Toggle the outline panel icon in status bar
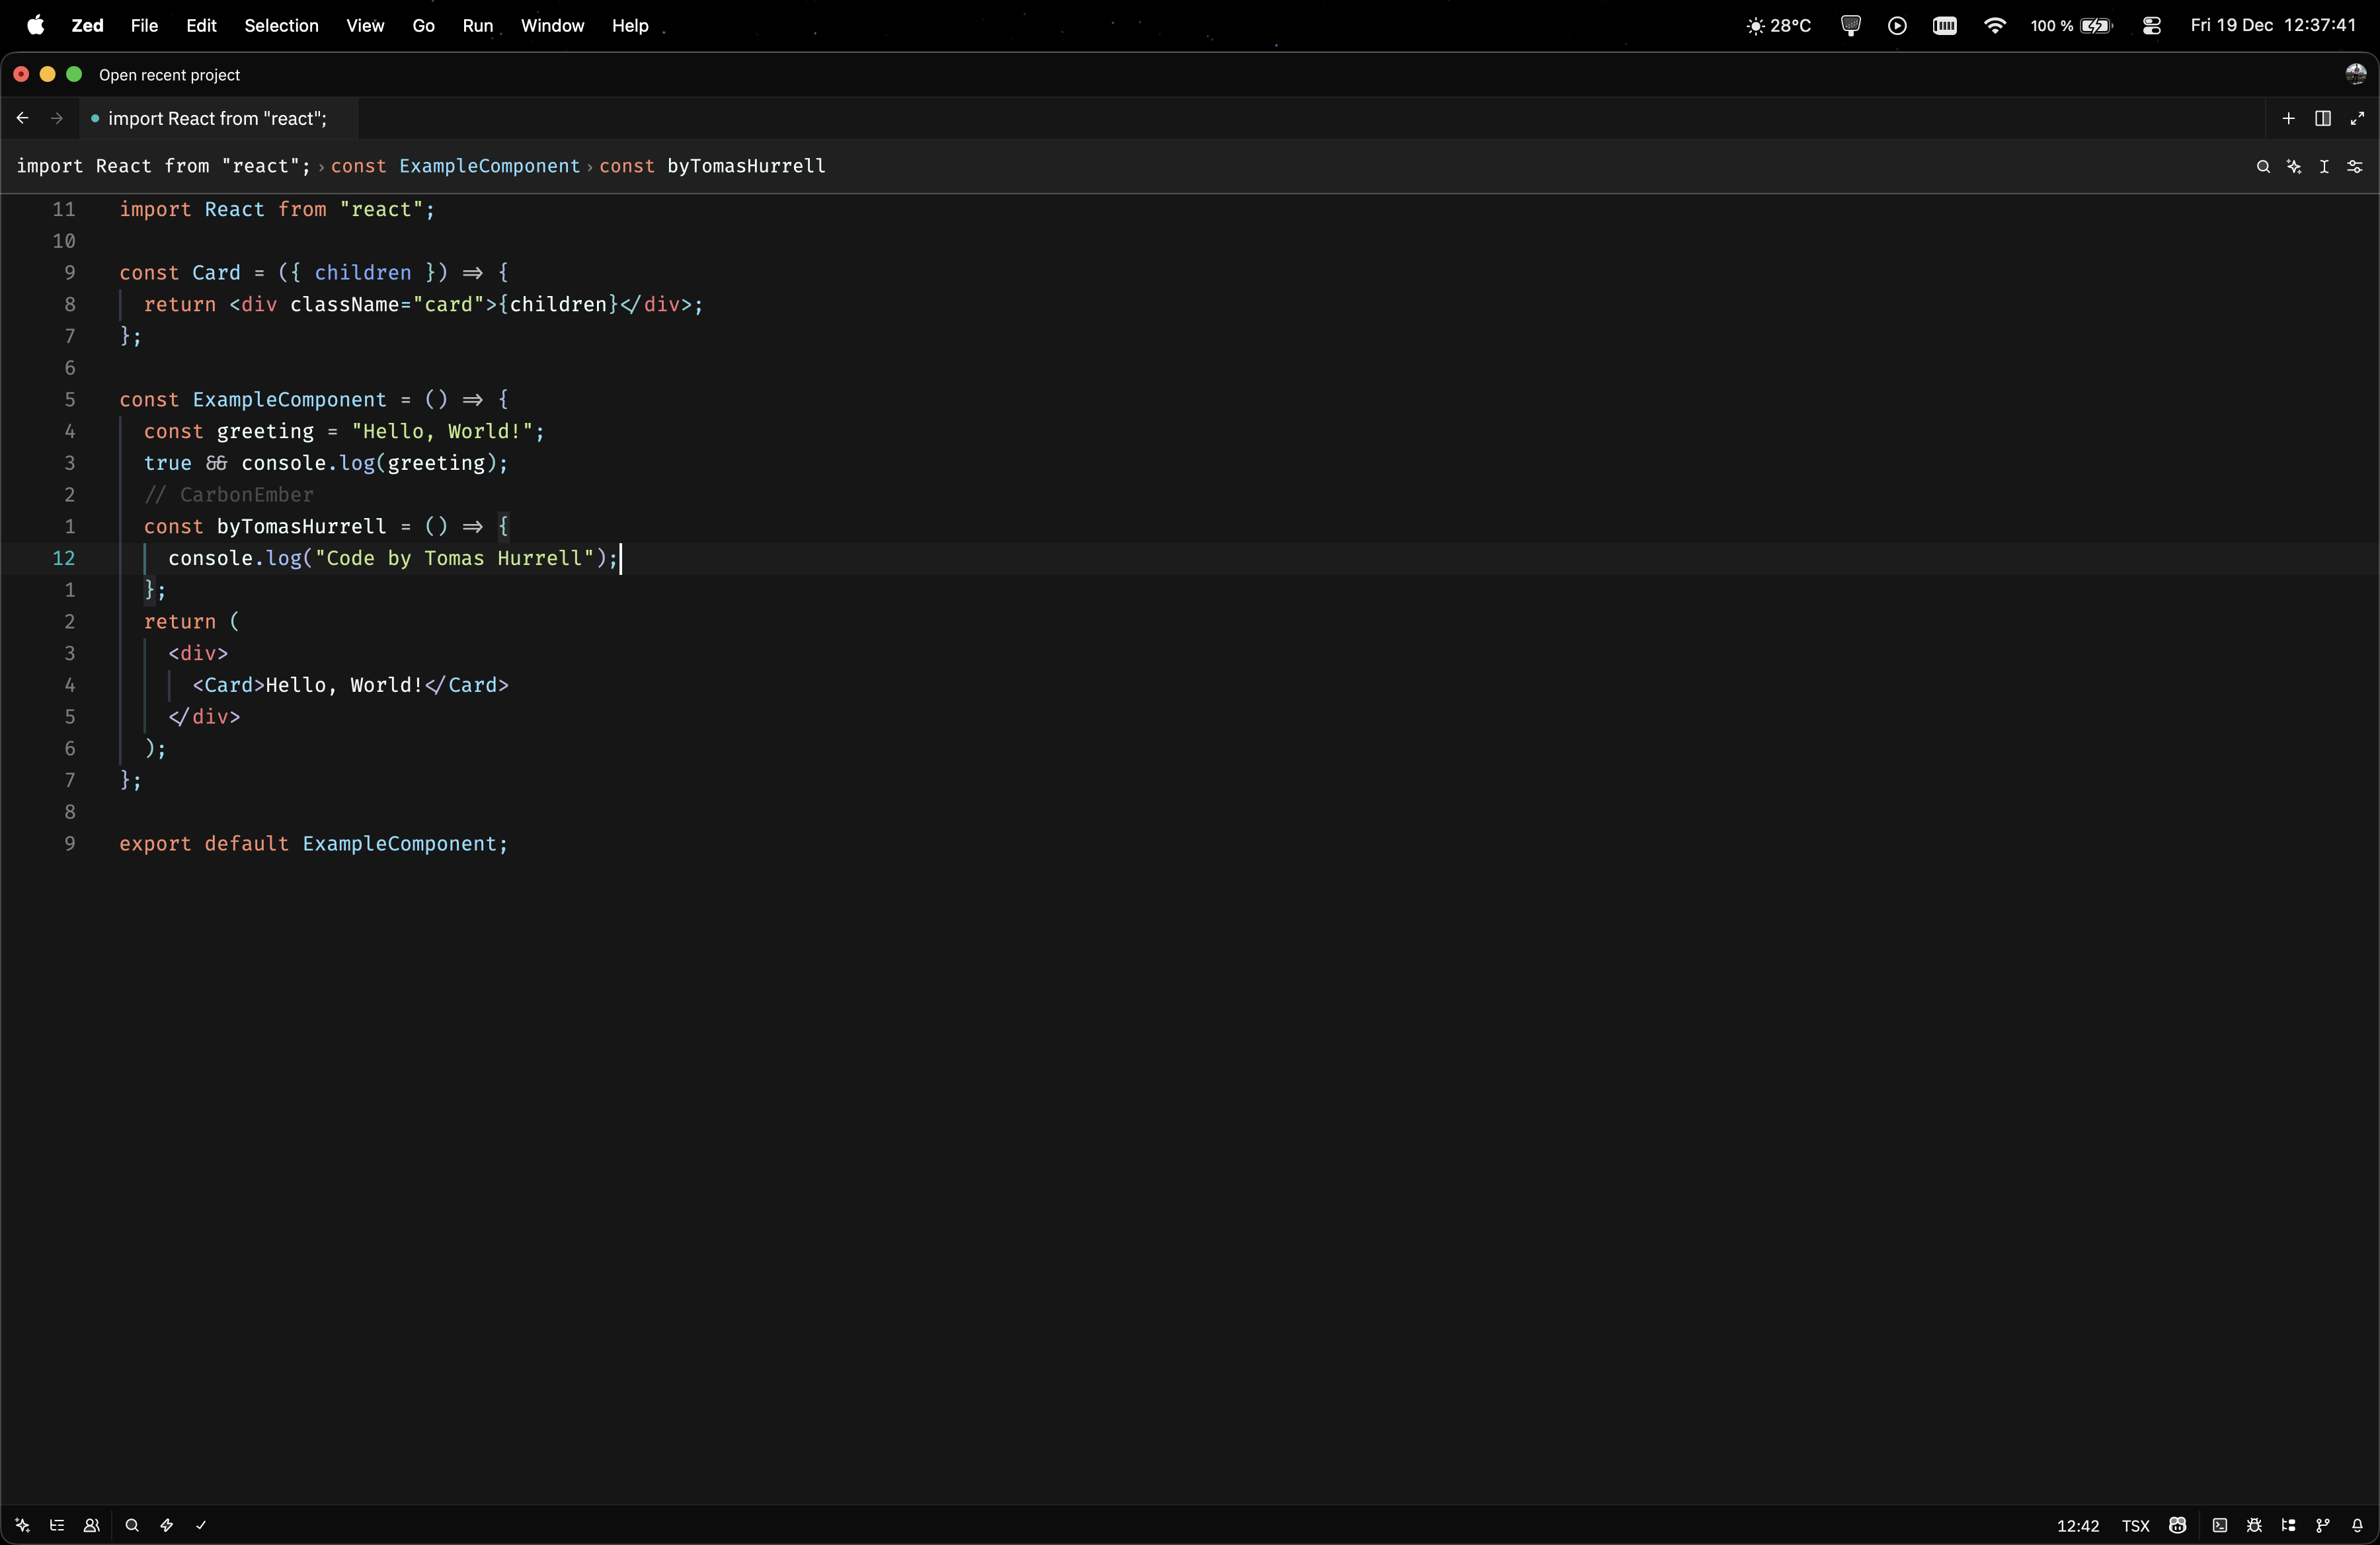Viewport: 2380px width, 1545px height. 57,1525
